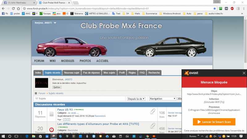The height and width of the screenshot is (139, 247).
Task: Open the Trad bookmark
Action: coord(116,14)
